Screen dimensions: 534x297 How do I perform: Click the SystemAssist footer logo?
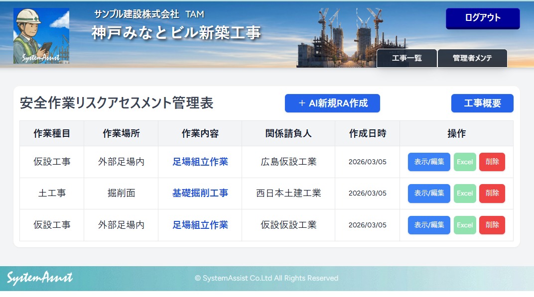click(40, 278)
